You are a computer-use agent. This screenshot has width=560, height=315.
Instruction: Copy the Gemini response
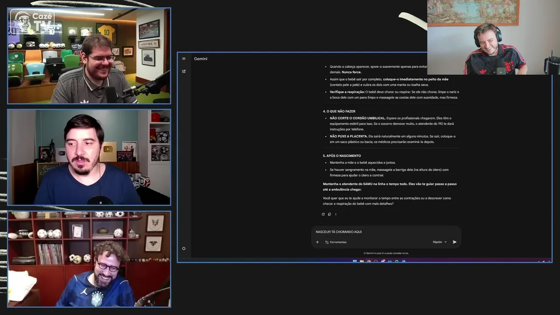329,214
